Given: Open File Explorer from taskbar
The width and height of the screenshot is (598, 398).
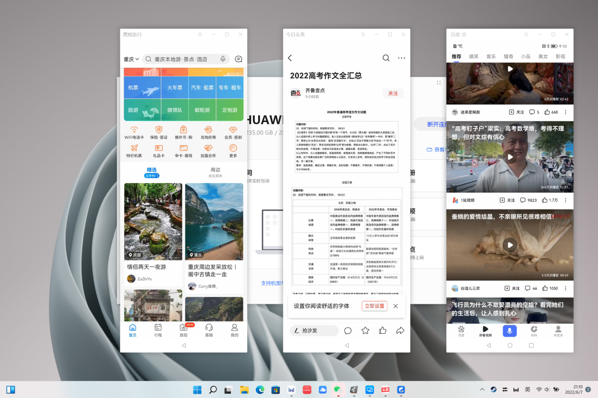Looking at the screenshot, I should pyautogui.click(x=244, y=390).
